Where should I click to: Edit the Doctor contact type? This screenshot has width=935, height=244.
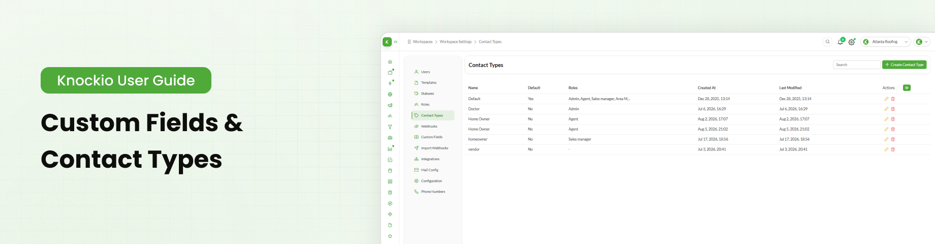tap(886, 109)
